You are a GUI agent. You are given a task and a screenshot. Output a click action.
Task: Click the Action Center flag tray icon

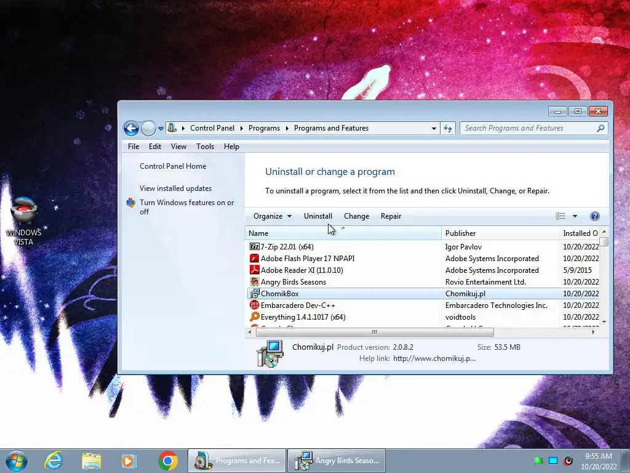tap(538, 461)
